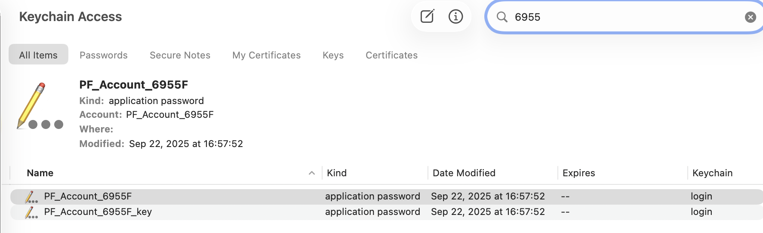Clear the search field with X icon
The width and height of the screenshot is (763, 233).
(x=750, y=17)
